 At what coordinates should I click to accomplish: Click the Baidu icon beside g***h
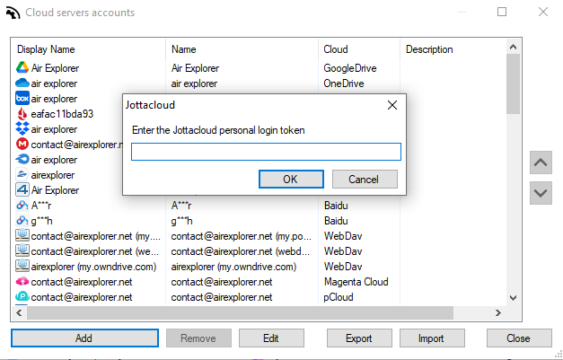click(22, 220)
